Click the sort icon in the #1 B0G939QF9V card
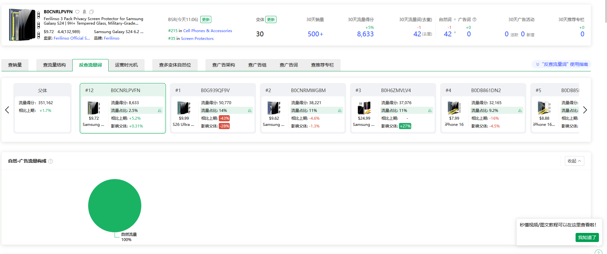Viewport: 607px width, 254px height. tap(250, 111)
